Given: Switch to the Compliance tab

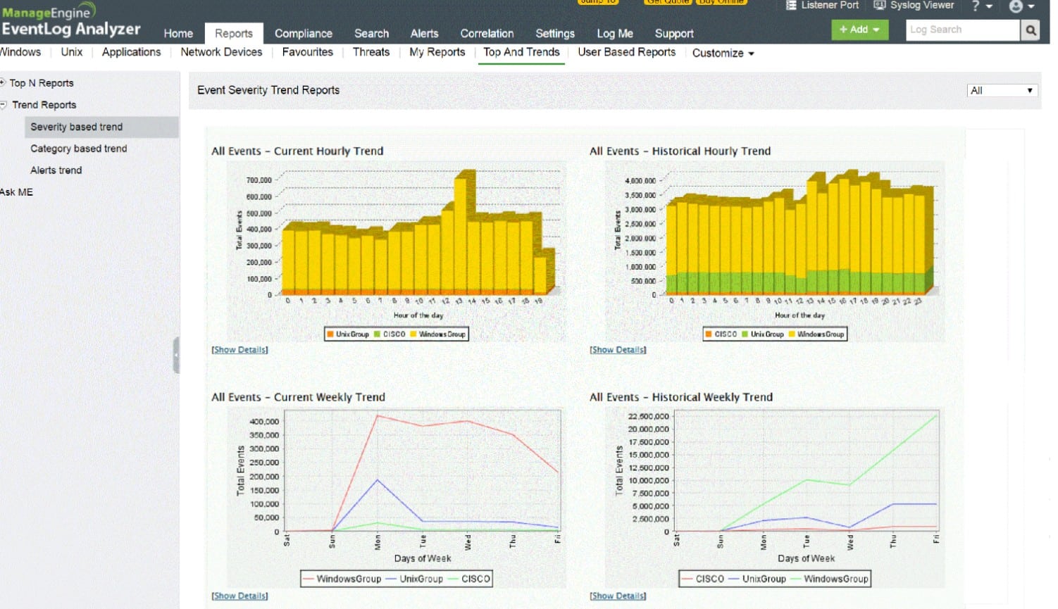Looking at the screenshot, I should coord(304,33).
